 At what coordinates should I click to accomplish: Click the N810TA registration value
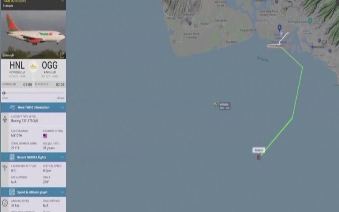17,136
